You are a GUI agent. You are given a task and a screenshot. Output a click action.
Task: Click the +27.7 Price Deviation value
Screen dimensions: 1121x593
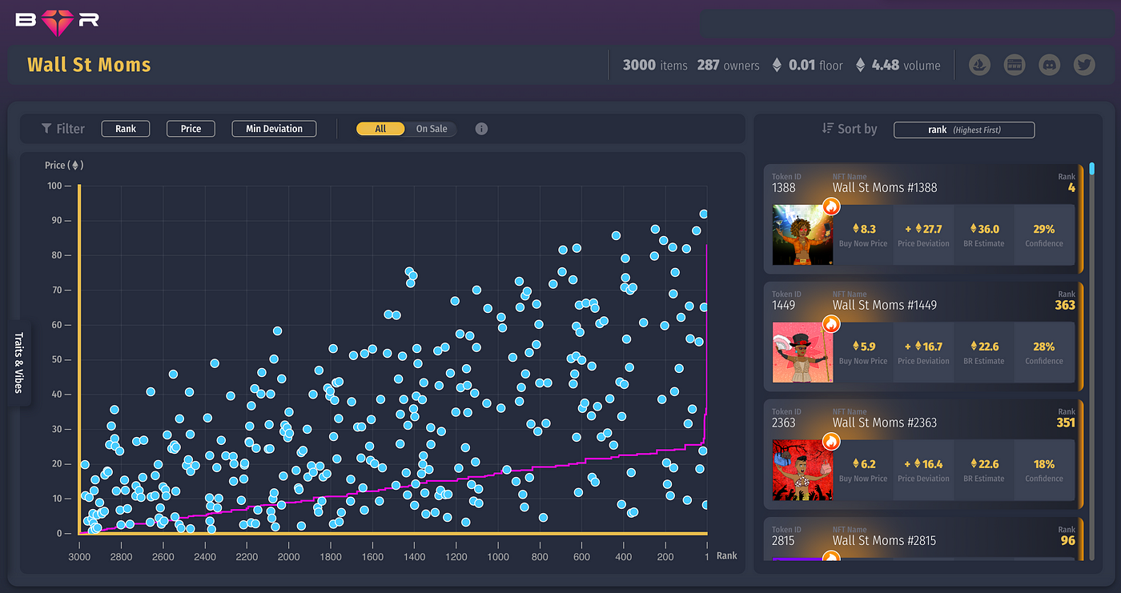pyautogui.click(x=923, y=230)
